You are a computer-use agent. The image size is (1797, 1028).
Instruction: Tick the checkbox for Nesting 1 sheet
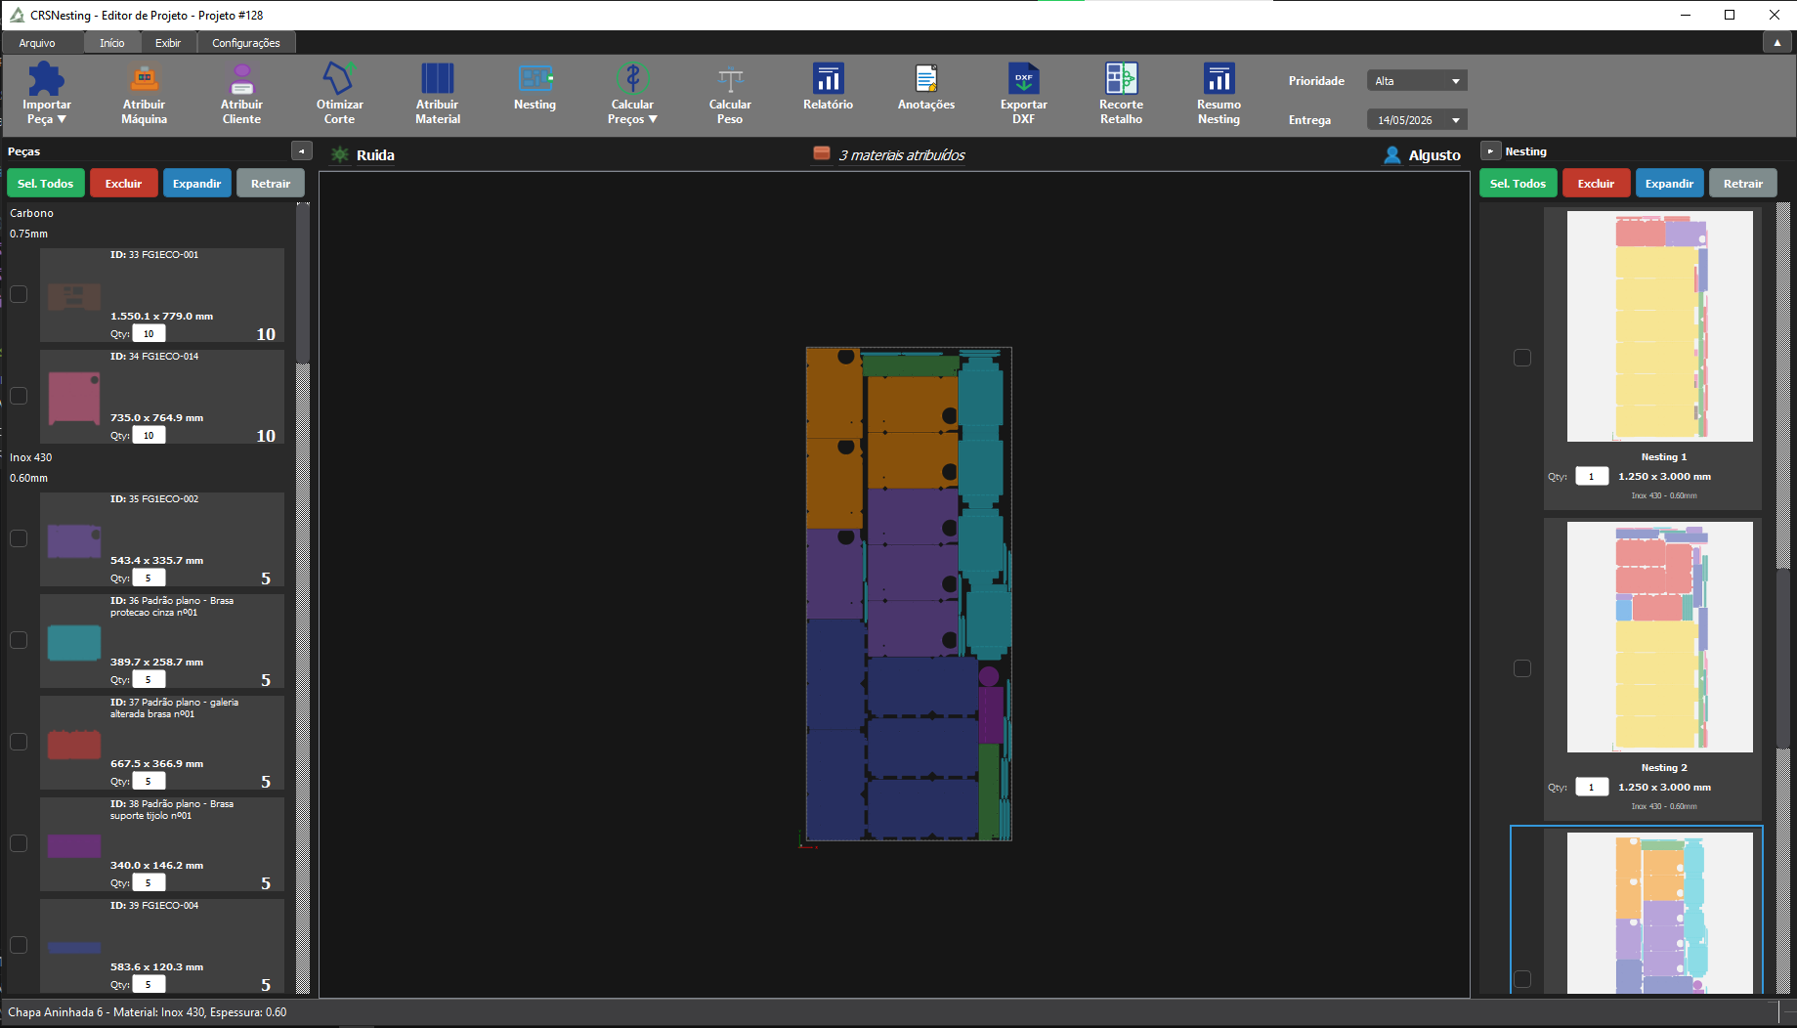(1522, 358)
